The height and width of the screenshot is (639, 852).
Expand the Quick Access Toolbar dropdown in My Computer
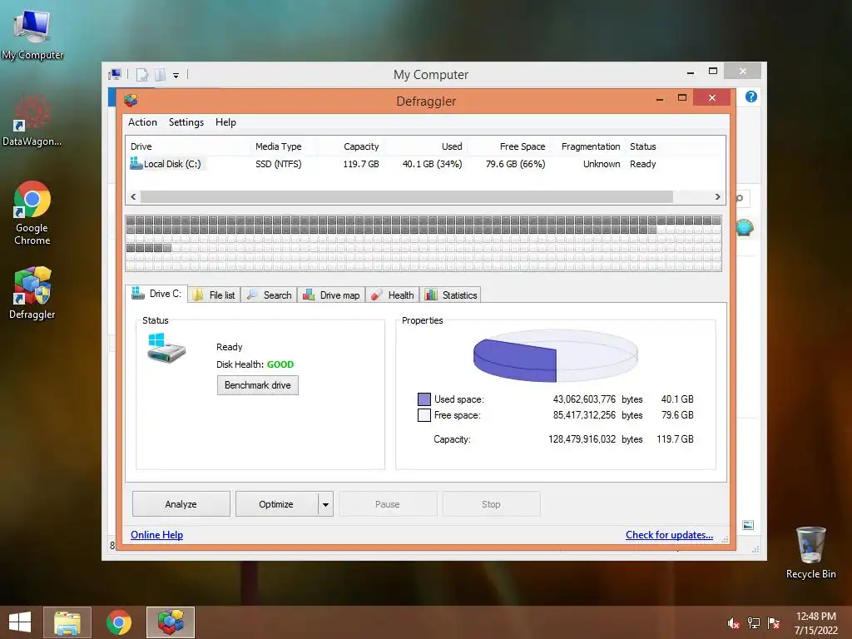click(x=176, y=76)
